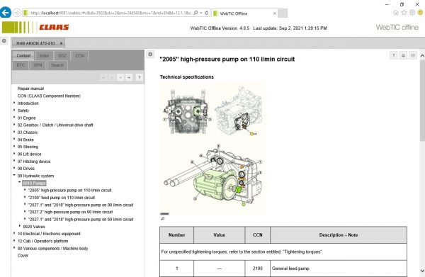Click the browser address bar URL field
Screen dimensions: 425x277
coord(111,13)
